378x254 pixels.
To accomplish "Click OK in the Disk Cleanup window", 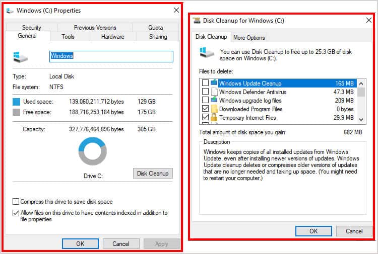I will [x=313, y=231].
